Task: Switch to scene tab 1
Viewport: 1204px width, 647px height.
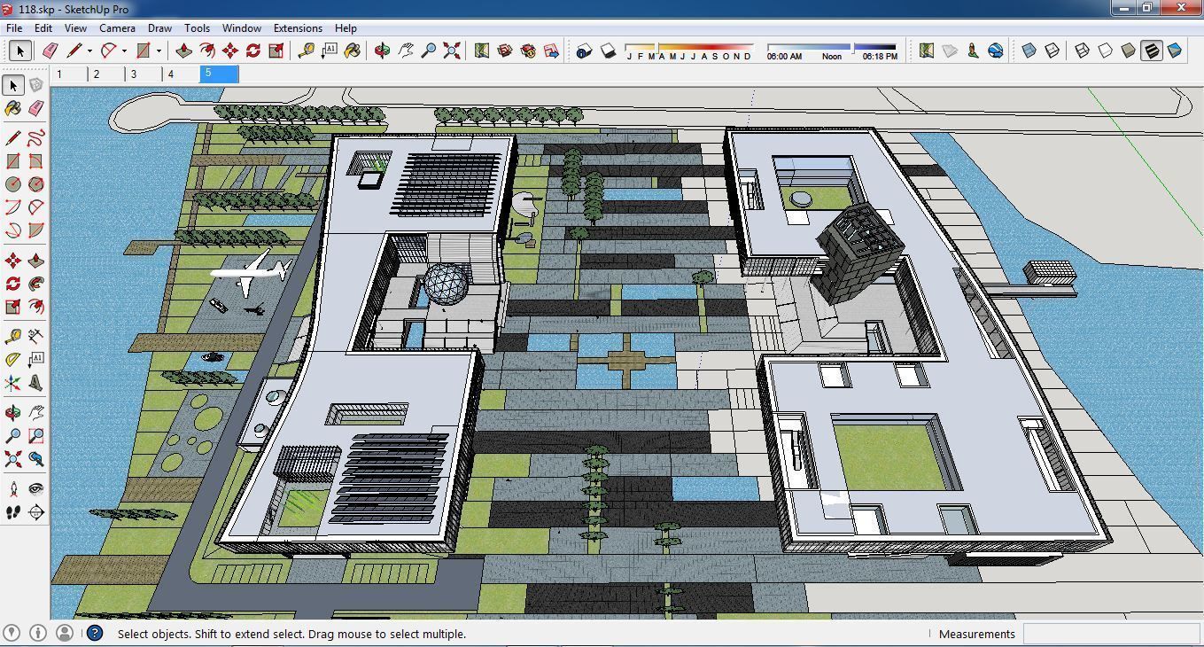Action: tap(68, 74)
